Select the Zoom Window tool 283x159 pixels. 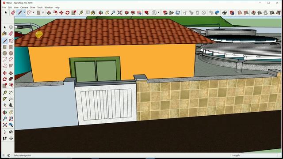(11, 119)
